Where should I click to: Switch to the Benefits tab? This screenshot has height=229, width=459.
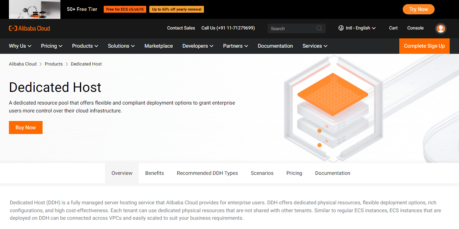(154, 173)
